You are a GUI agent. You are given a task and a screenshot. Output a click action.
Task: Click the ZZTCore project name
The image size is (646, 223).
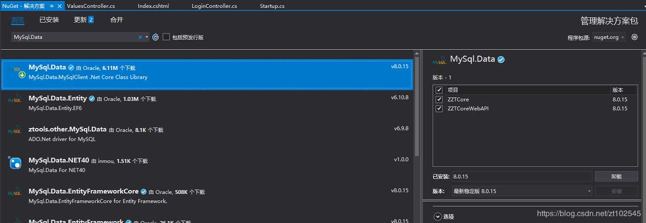[x=458, y=99]
